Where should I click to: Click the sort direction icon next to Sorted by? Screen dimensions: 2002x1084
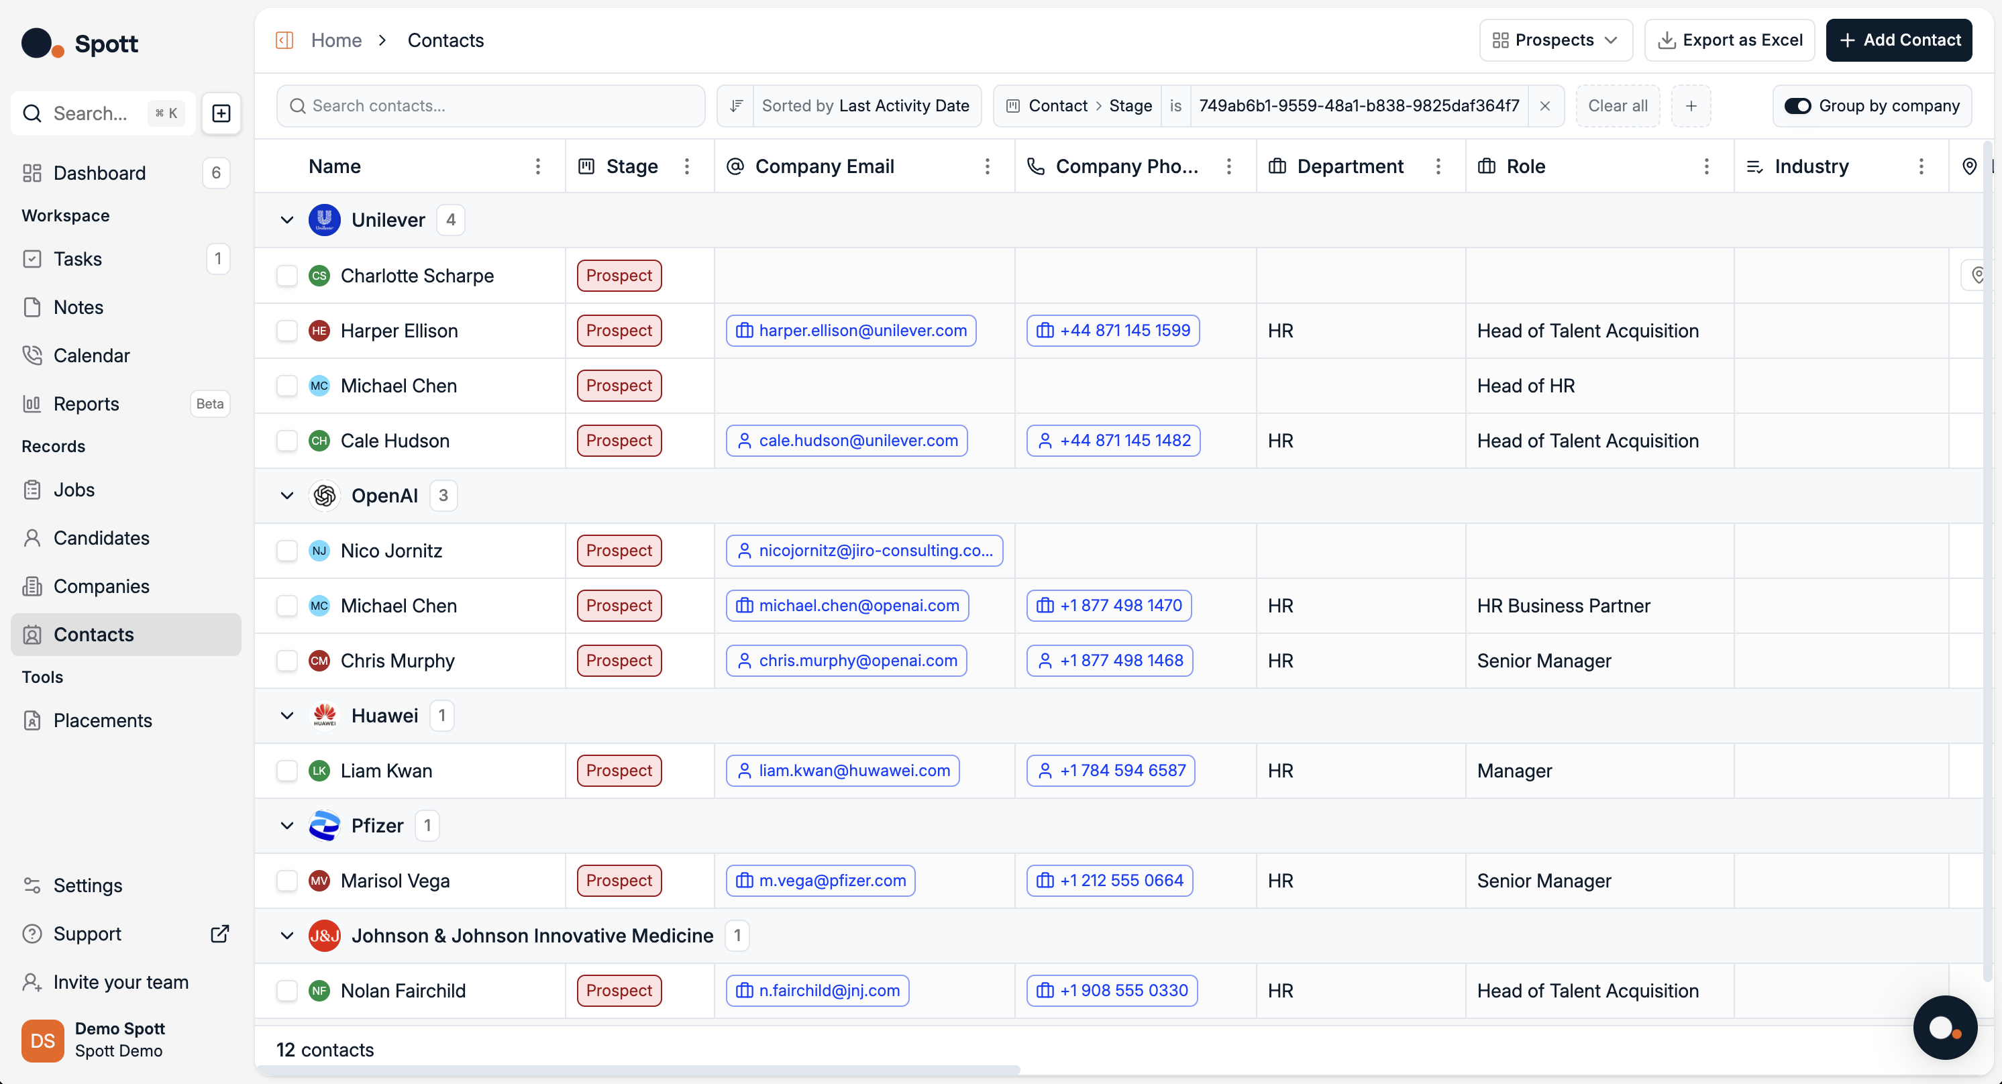pyautogui.click(x=736, y=106)
